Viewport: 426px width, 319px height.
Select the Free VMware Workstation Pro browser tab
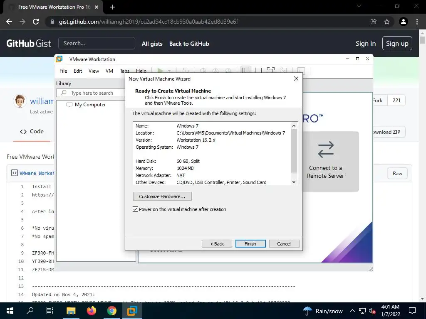(54, 7)
